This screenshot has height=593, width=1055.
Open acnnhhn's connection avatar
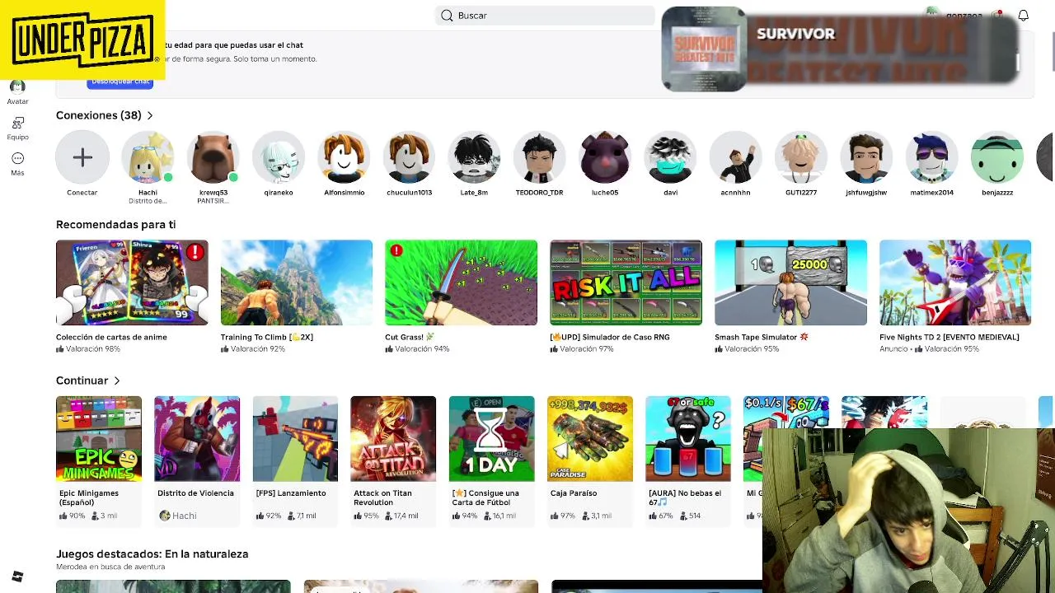click(x=735, y=157)
